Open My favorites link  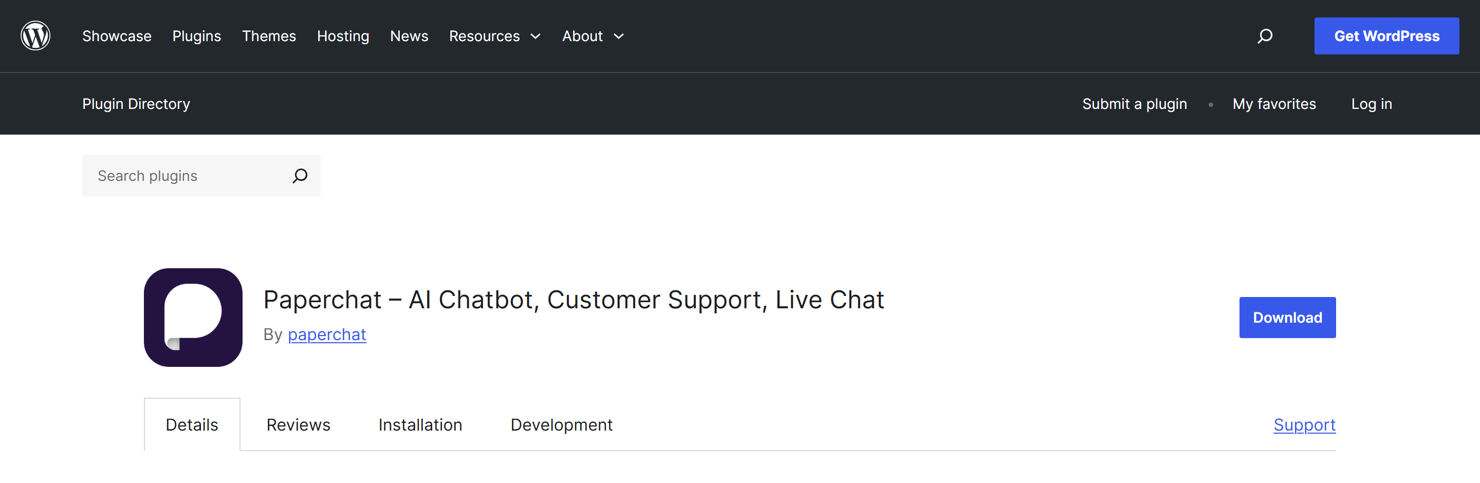pyautogui.click(x=1274, y=104)
